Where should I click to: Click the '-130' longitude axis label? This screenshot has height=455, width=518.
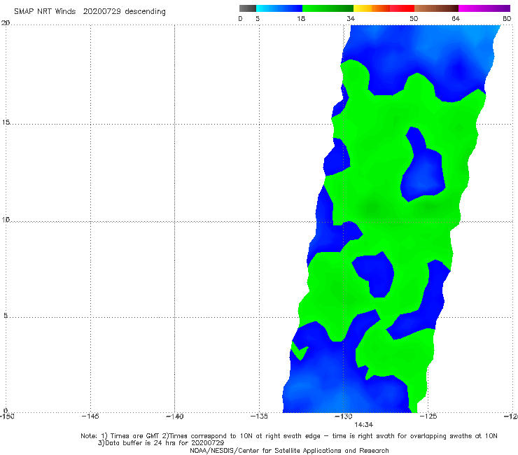[x=344, y=416]
